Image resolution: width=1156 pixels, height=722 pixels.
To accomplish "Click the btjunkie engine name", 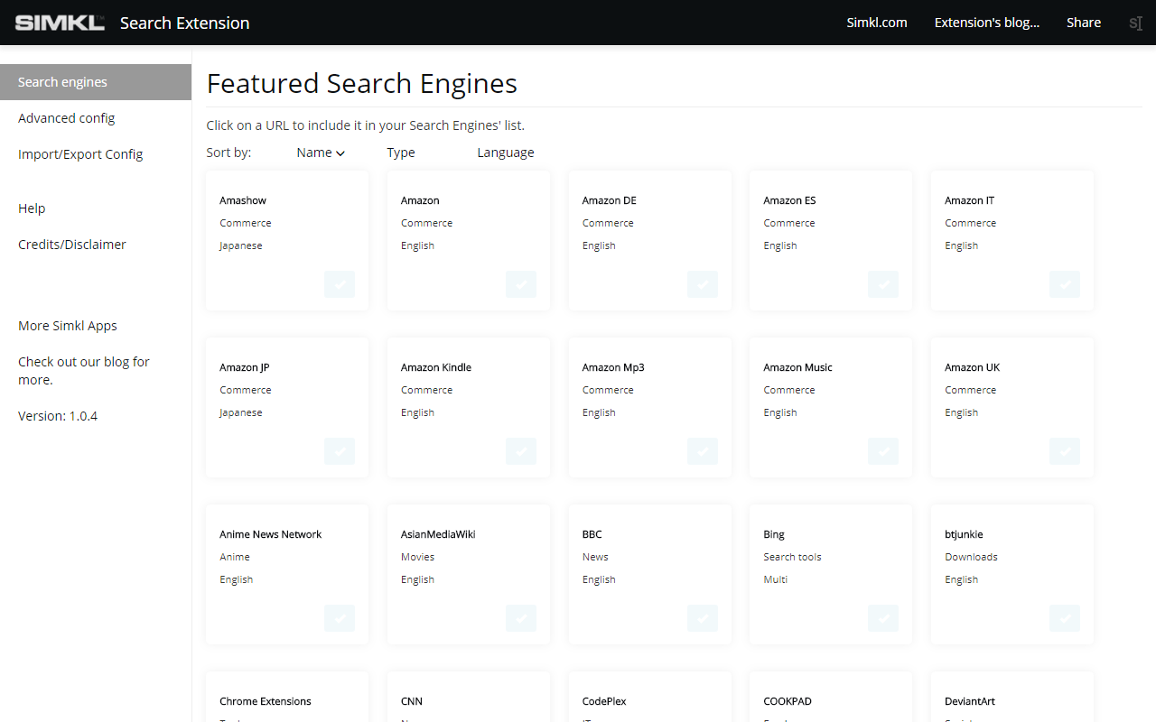I will (x=964, y=534).
